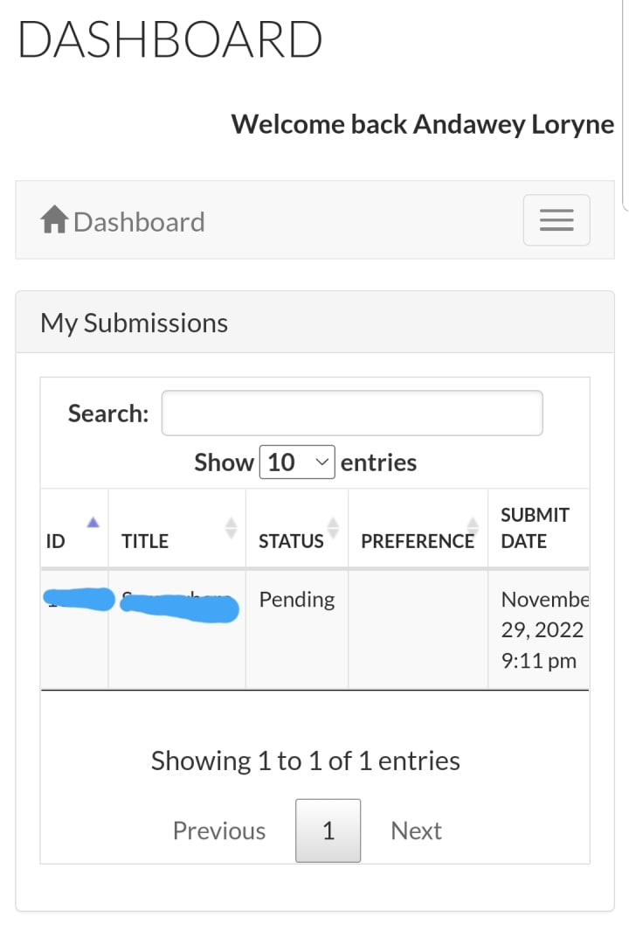Sort by STATUS column arrows

[x=332, y=527]
